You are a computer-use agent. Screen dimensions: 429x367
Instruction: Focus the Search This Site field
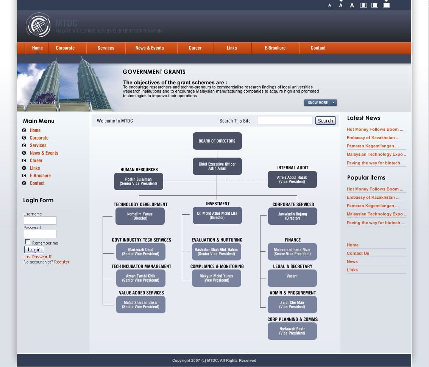(x=284, y=121)
